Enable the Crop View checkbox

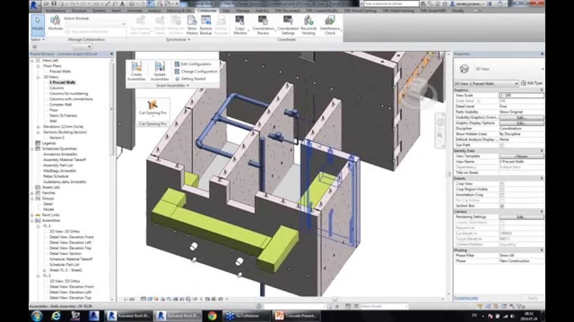502,183
